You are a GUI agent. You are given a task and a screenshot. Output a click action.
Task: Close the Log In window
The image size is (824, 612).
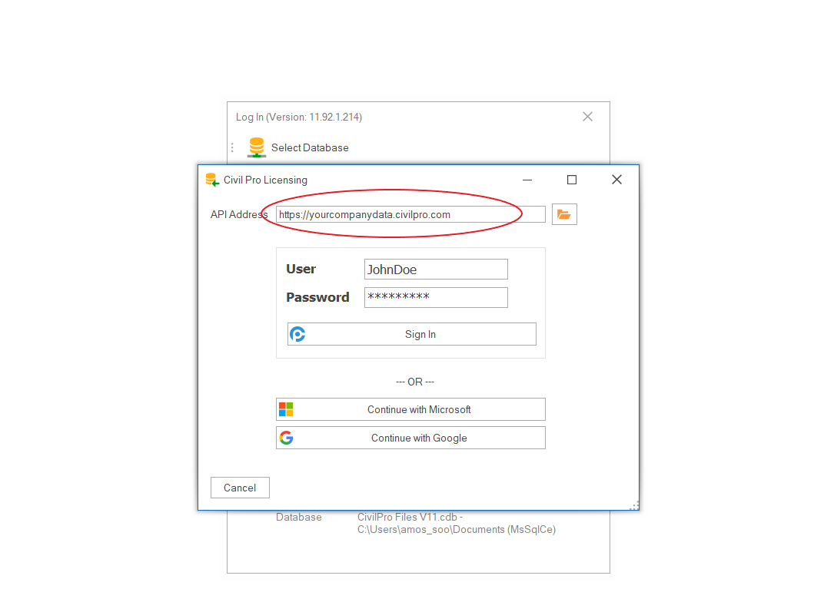click(587, 117)
